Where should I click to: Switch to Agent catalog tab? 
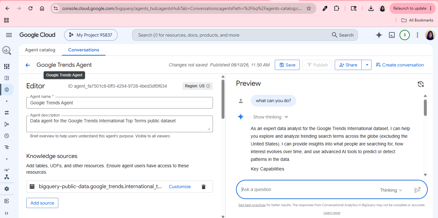click(x=40, y=50)
